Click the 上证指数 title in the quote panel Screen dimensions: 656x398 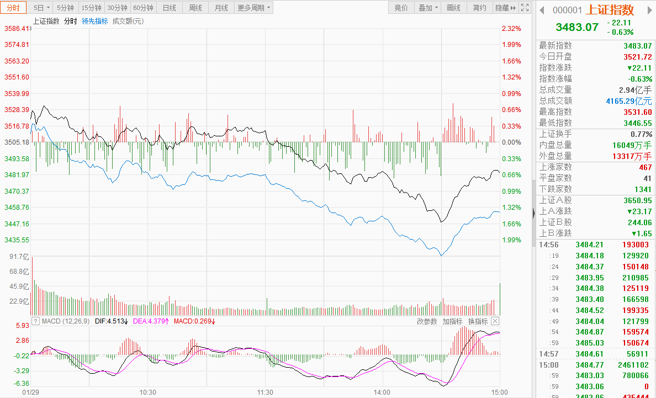(610, 9)
